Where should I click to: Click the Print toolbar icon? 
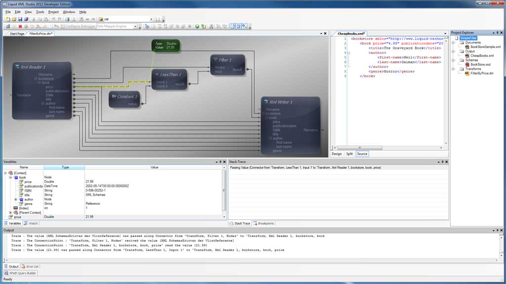[x=67, y=19]
